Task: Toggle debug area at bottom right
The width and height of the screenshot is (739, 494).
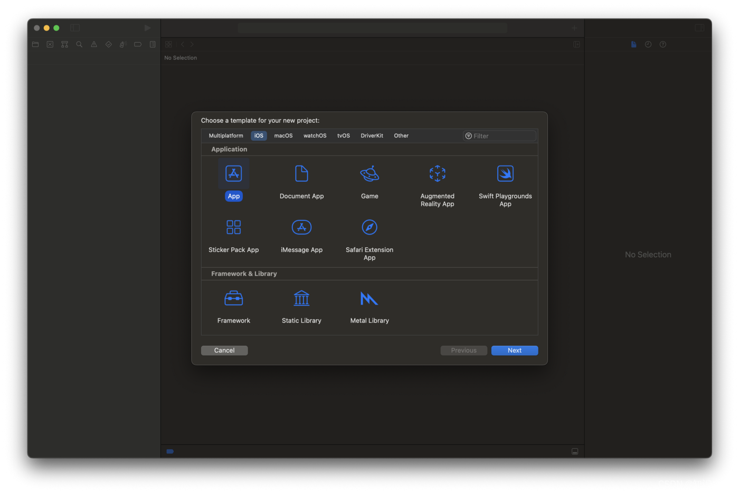Action: [575, 451]
